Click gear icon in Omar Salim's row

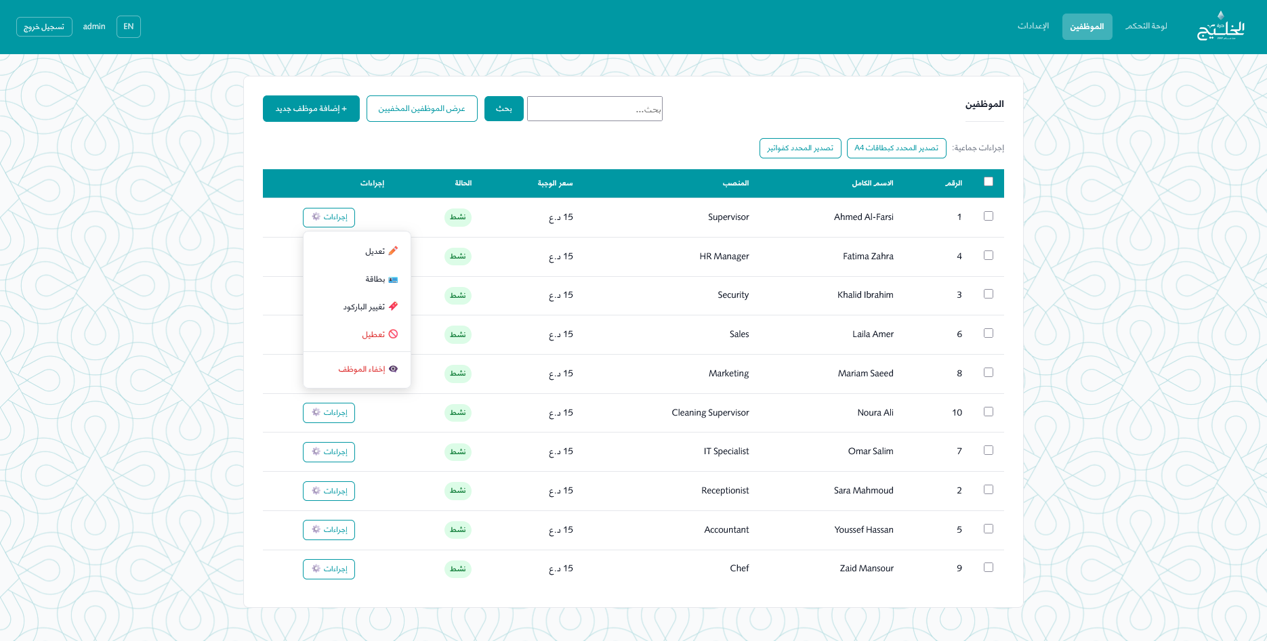pyautogui.click(x=316, y=451)
